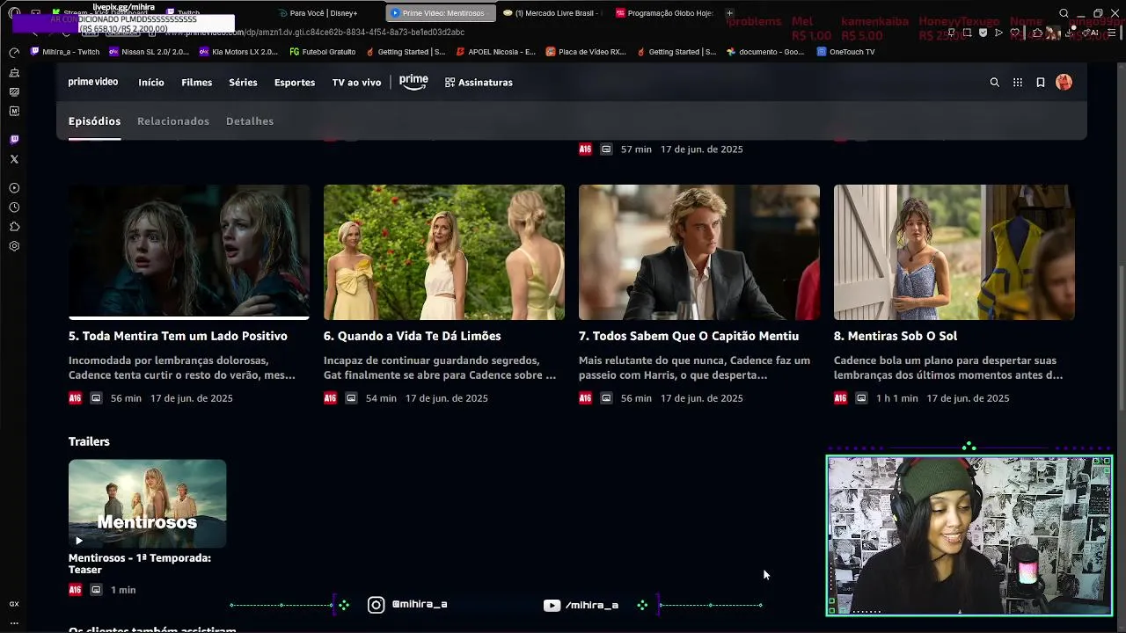The image size is (1126, 633).
Task: Open the Mihira_a - Twitch bookmark
Action: point(65,52)
